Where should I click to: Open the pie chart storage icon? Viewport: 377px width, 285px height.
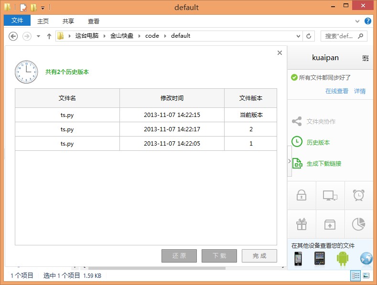(358, 224)
